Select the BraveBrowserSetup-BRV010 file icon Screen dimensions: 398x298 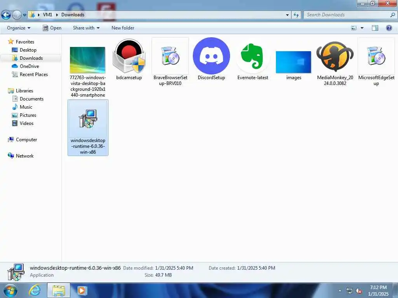(x=170, y=56)
